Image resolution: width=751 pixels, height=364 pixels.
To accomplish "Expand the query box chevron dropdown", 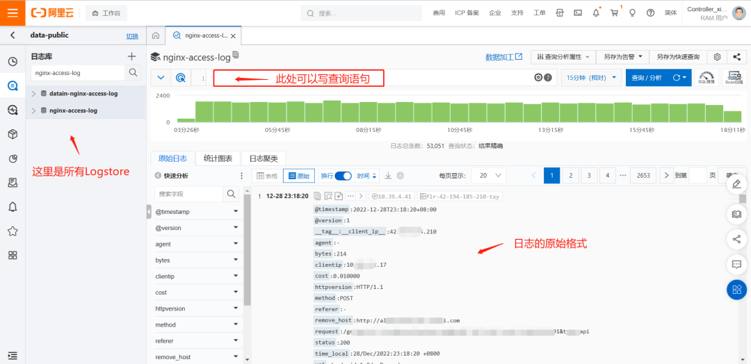I will 161,78.
